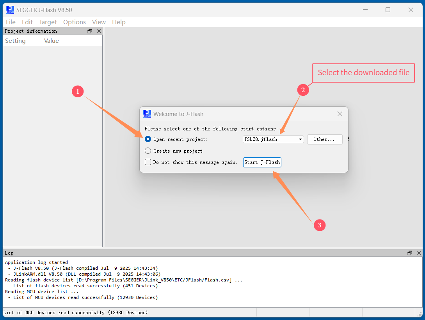Open the TSDZ8.jflash recent project dropdown
The image size is (425, 320).
pyautogui.click(x=273, y=139)
